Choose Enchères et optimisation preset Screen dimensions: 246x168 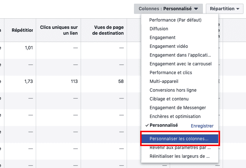tap(175, 117)
